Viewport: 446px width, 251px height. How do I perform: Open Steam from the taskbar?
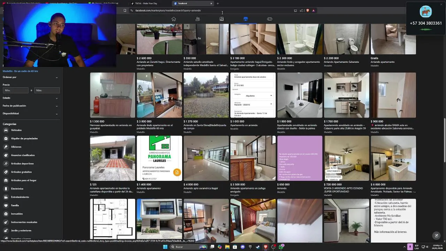(x=258, y=247)
